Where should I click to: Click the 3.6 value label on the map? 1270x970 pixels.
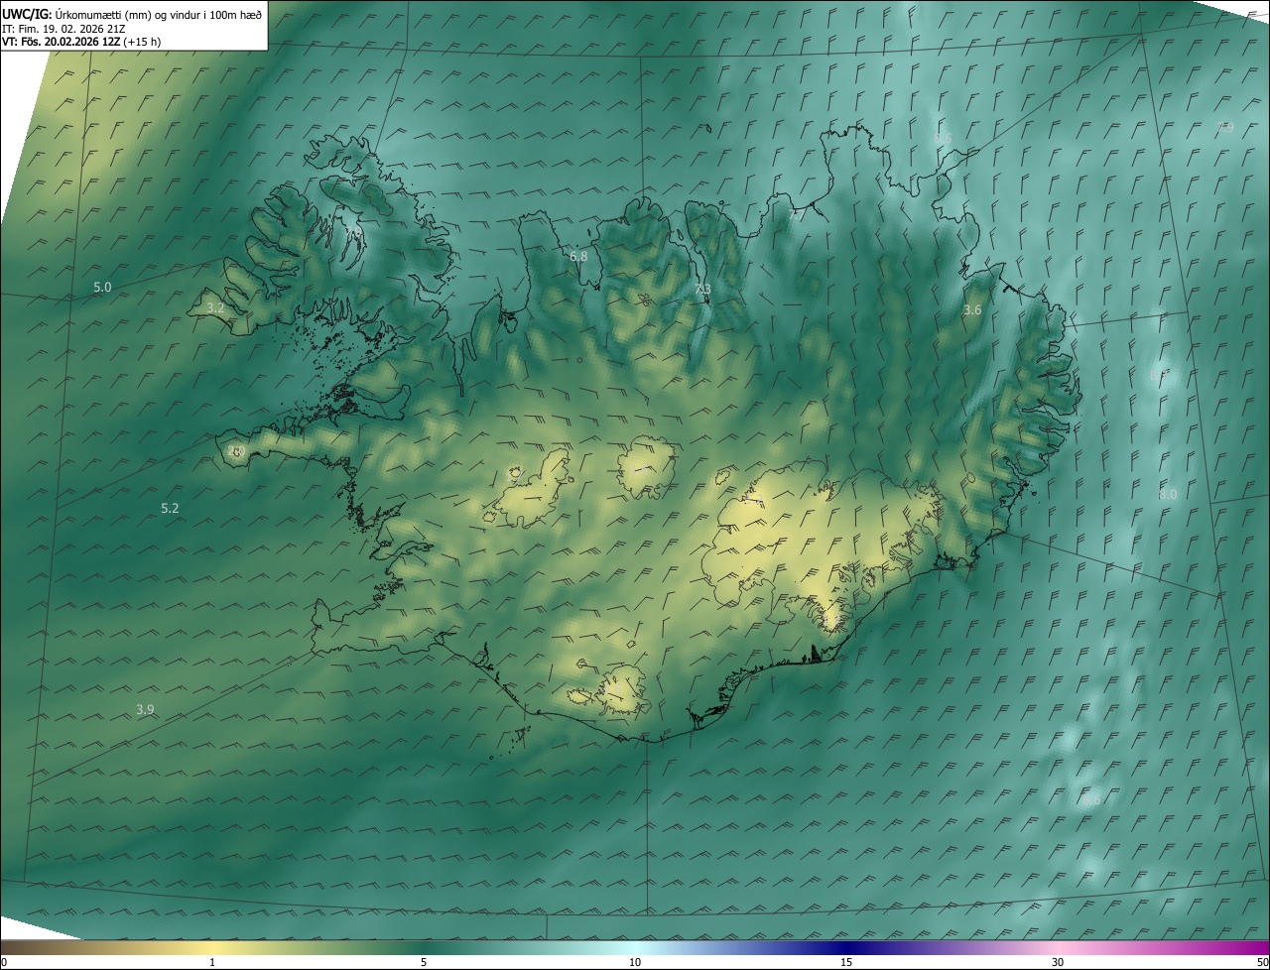pyautogui.click(x=972, y=310)
